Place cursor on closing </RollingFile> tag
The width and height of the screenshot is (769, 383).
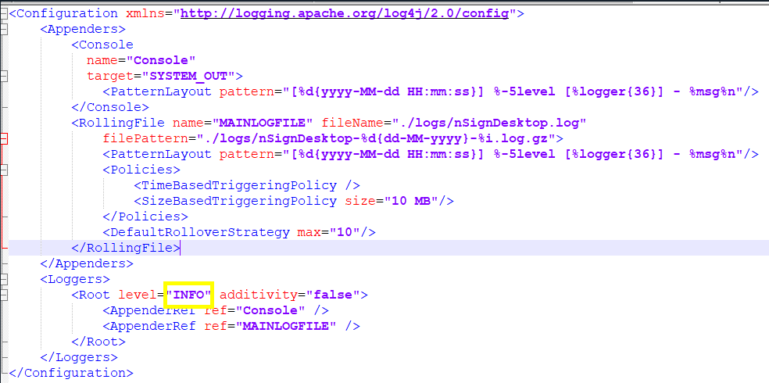[126, 248]
